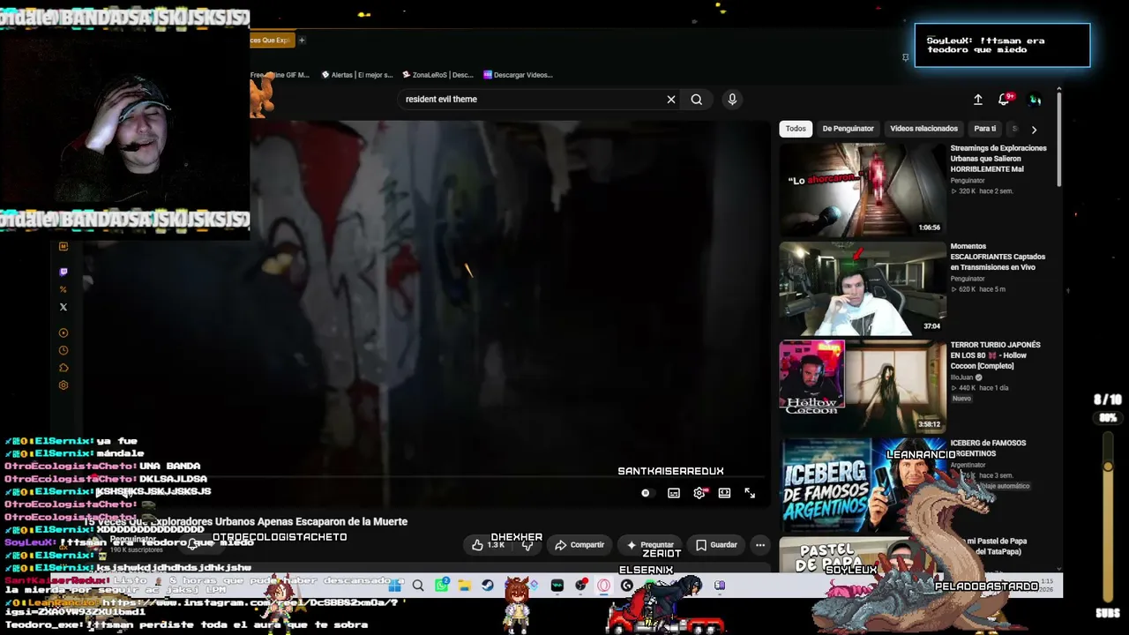The image size is (1129, 635).
Task: Open 'Alertas | El mejor s...' bookmark
Action: pos(357,75)
